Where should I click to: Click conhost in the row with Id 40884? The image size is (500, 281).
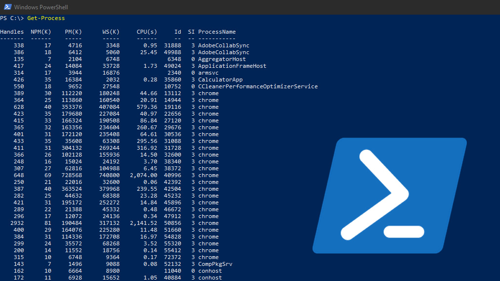[210, 278]
